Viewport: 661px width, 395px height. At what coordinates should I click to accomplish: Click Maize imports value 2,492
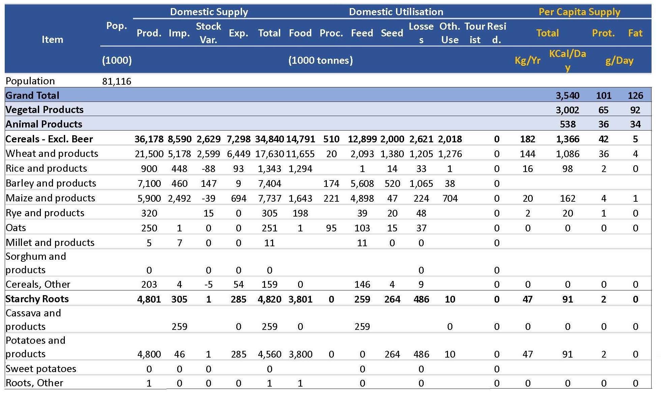[x=179, y=198]
